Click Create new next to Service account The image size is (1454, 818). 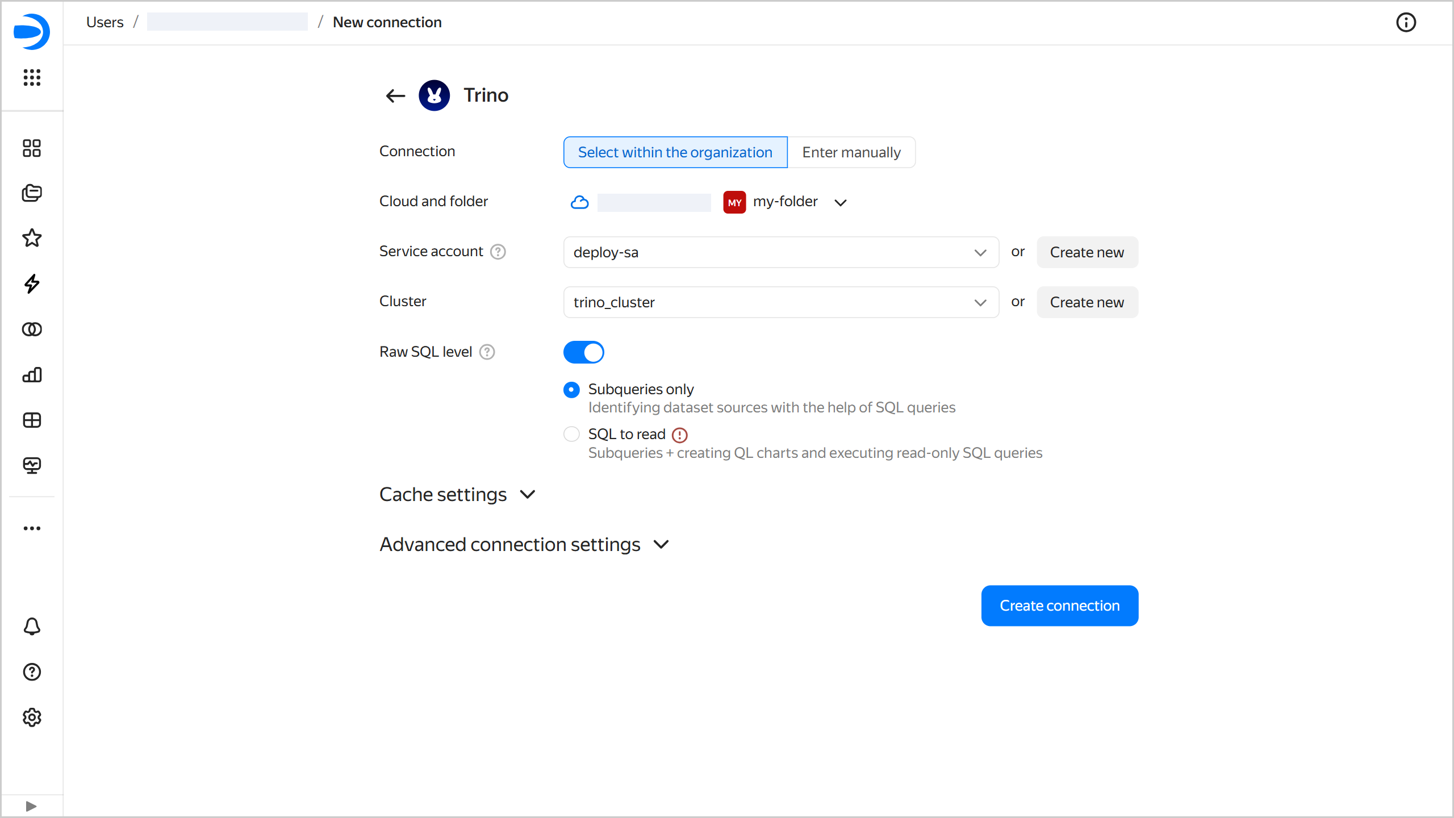click(1087, 252)
